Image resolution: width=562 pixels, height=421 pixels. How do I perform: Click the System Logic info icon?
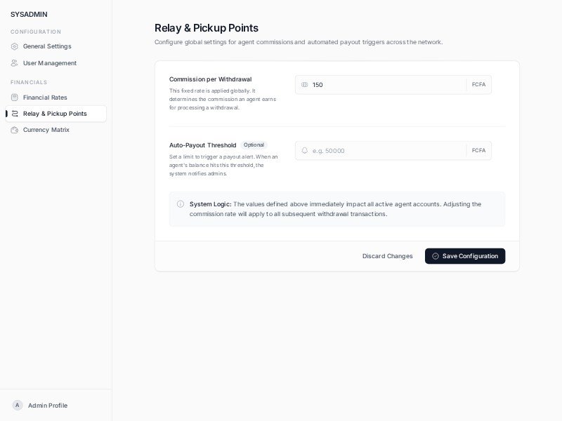pos(181,204)
